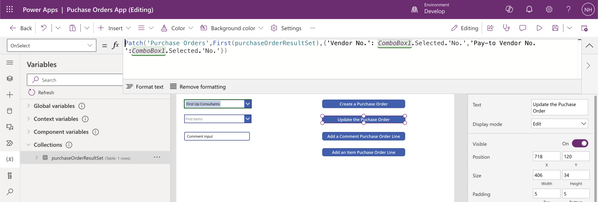Open the Data icon in left sidebar
This screenshot has width=598, height=202.
tap(10, 111)
